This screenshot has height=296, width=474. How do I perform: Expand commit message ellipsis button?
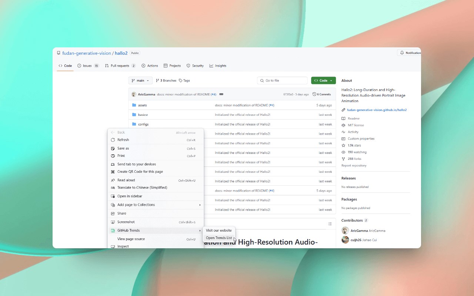221,94
